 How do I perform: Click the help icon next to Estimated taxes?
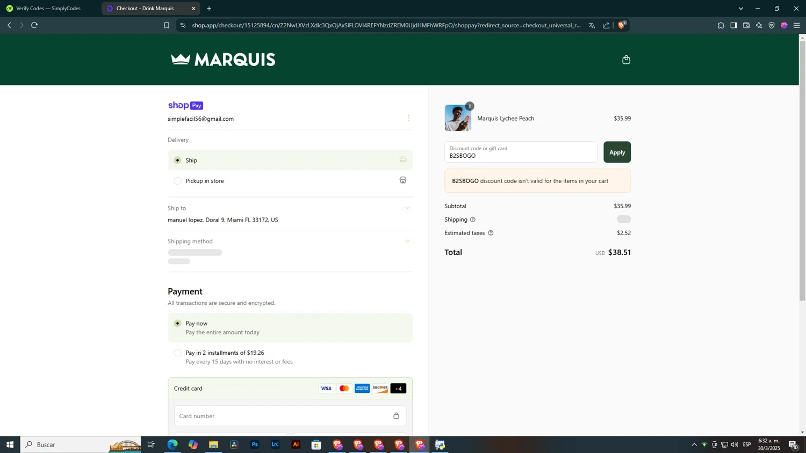(x=491, y=233)
